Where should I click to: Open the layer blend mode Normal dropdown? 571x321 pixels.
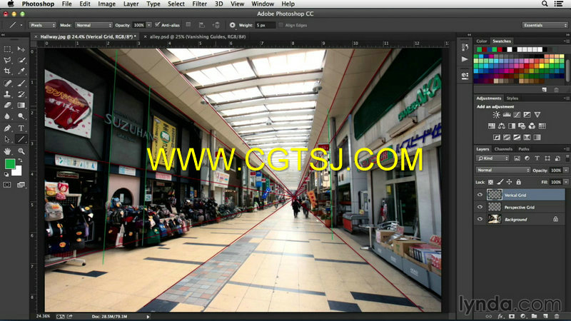click(503, 170)
